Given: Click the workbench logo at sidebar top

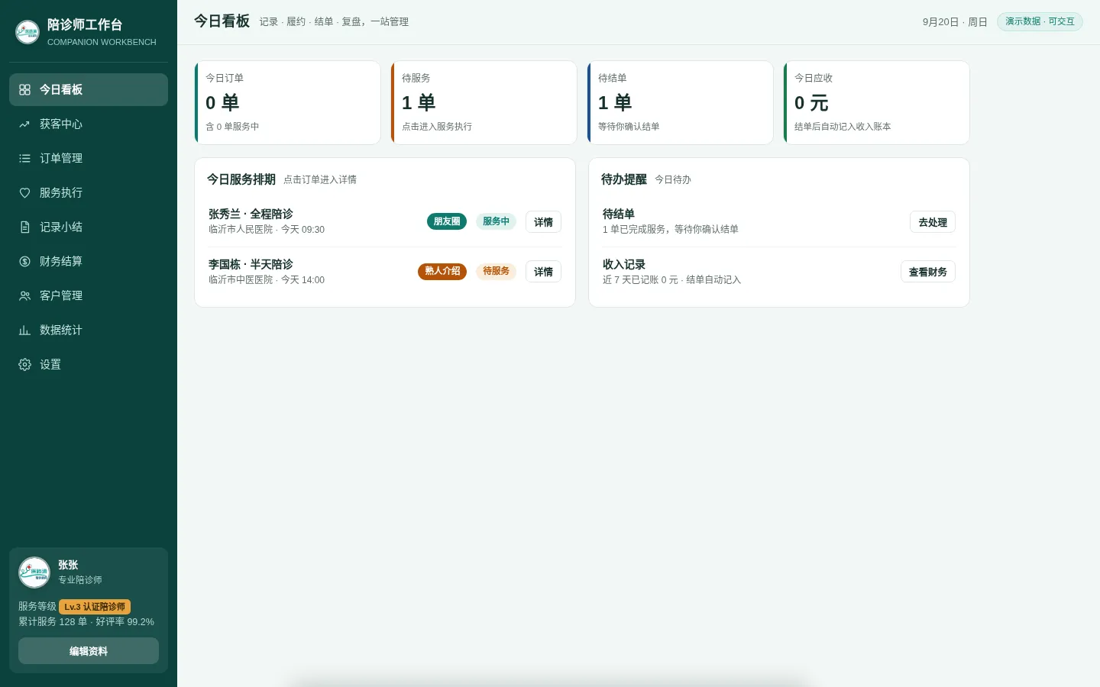Looking at the screenshot, I should pyautogui.click(x=27, y=32).
